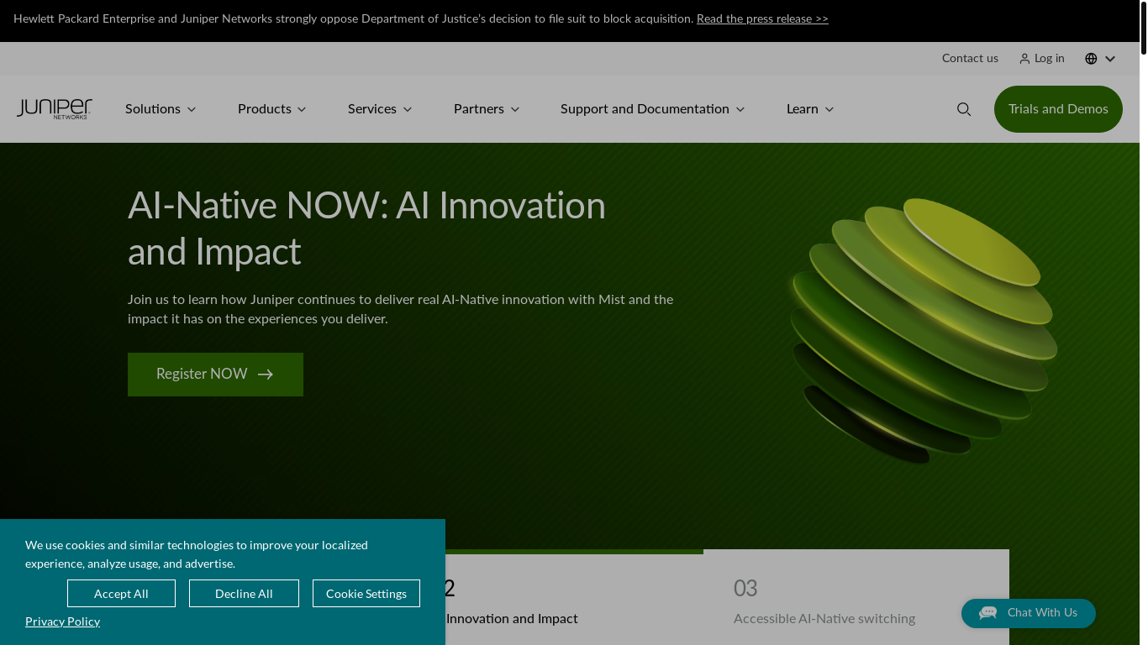The image size is (1148, 645).
Task: Expand the Solutions menu chevron
Action: pos(192,110)
